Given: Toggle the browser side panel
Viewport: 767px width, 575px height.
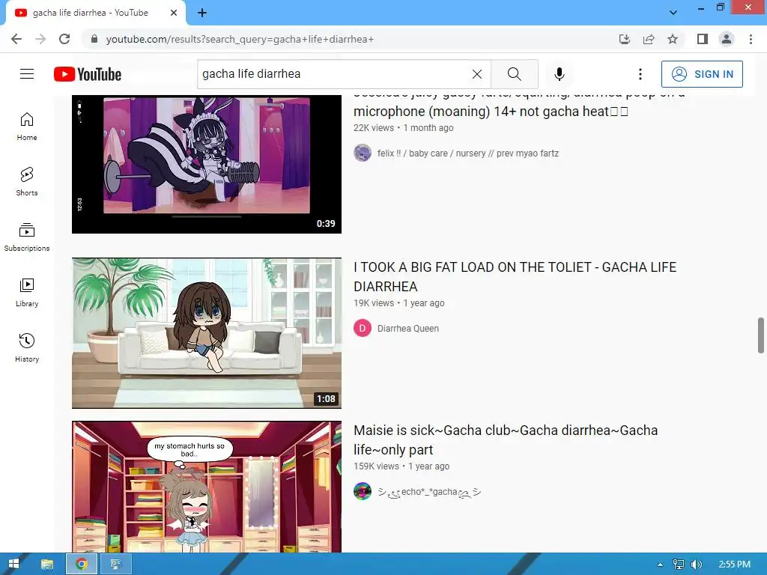Looking at the screenshot, I should coord(703,39).
